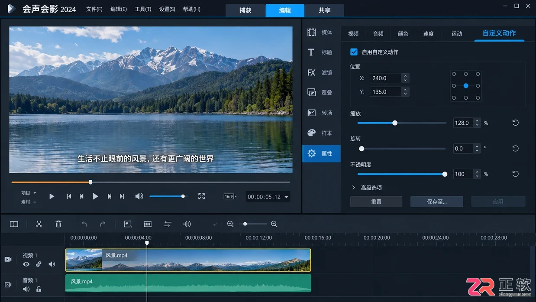536x302 pixels.
Task: Increase X position with up stepper arrow
Action: (x=405, y=76)
